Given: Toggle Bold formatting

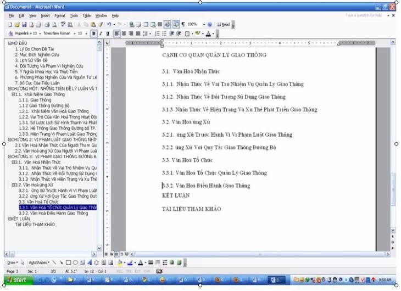Looking at the screenshot, I should [94, 33].
